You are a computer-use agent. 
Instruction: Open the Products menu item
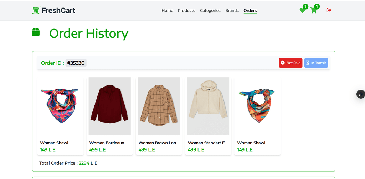[x=186, y=10]
